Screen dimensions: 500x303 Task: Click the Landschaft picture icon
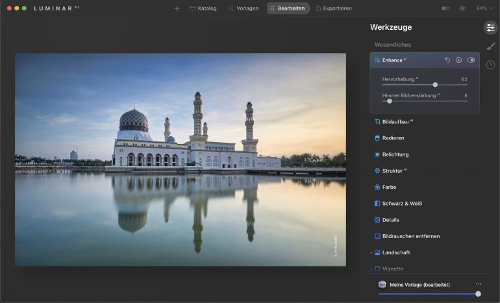click(x=377, y=252)
